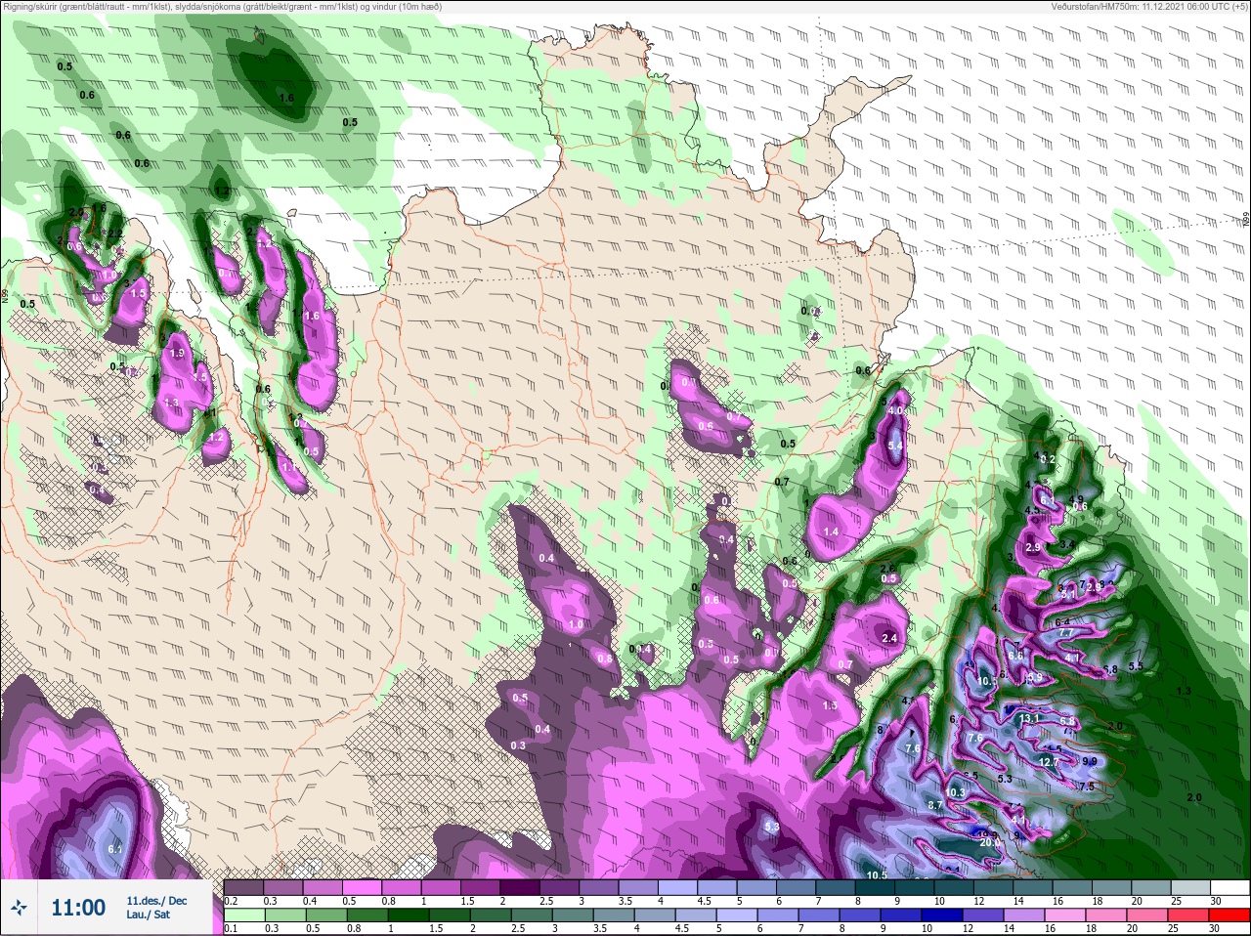Select white swatch labeled 30, upper legend row
The width and height of the screenshot is (1251, 936).
[x=1231, y=887]
